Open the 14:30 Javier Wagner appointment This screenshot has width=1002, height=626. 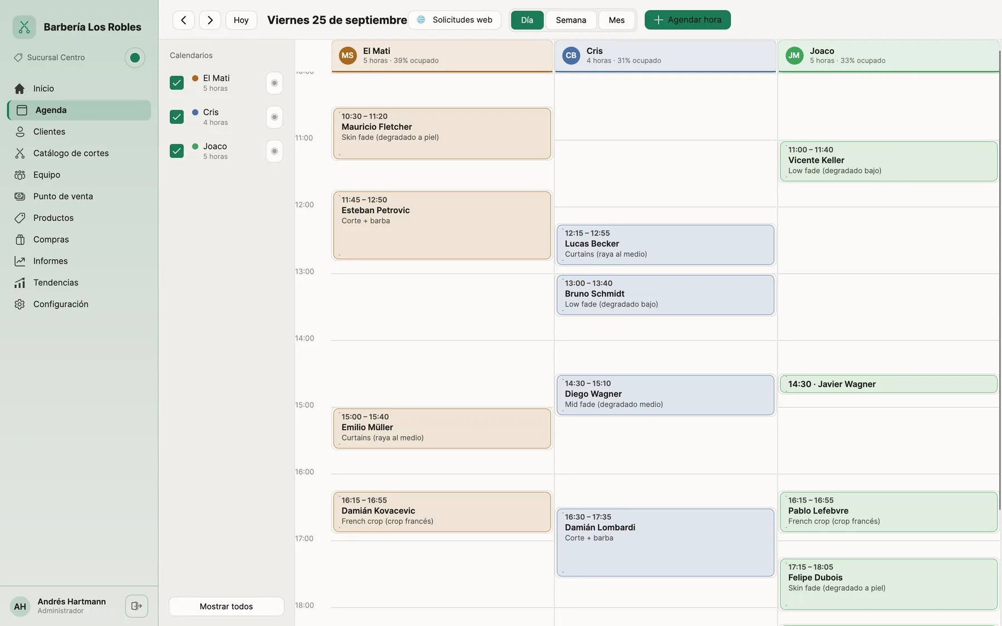tap(888, 384)
